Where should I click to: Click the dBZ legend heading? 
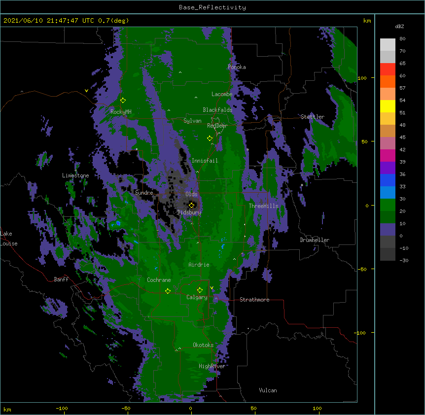tap(399, 26)
